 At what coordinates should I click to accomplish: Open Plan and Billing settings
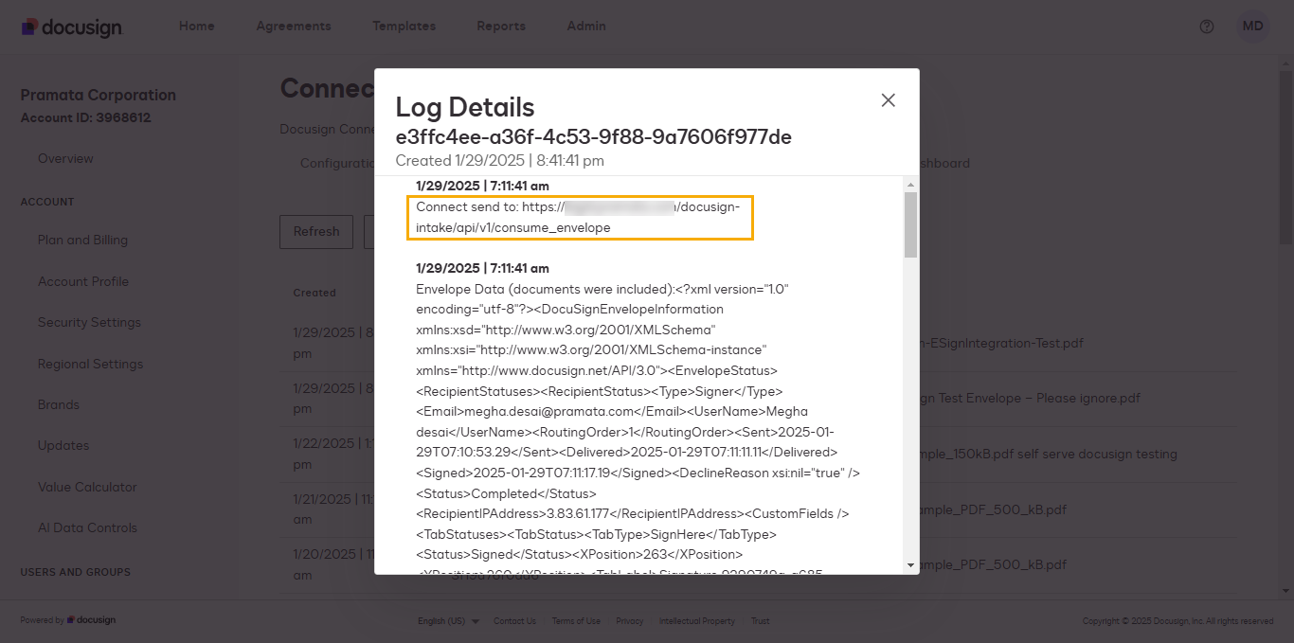click(82, 241)
